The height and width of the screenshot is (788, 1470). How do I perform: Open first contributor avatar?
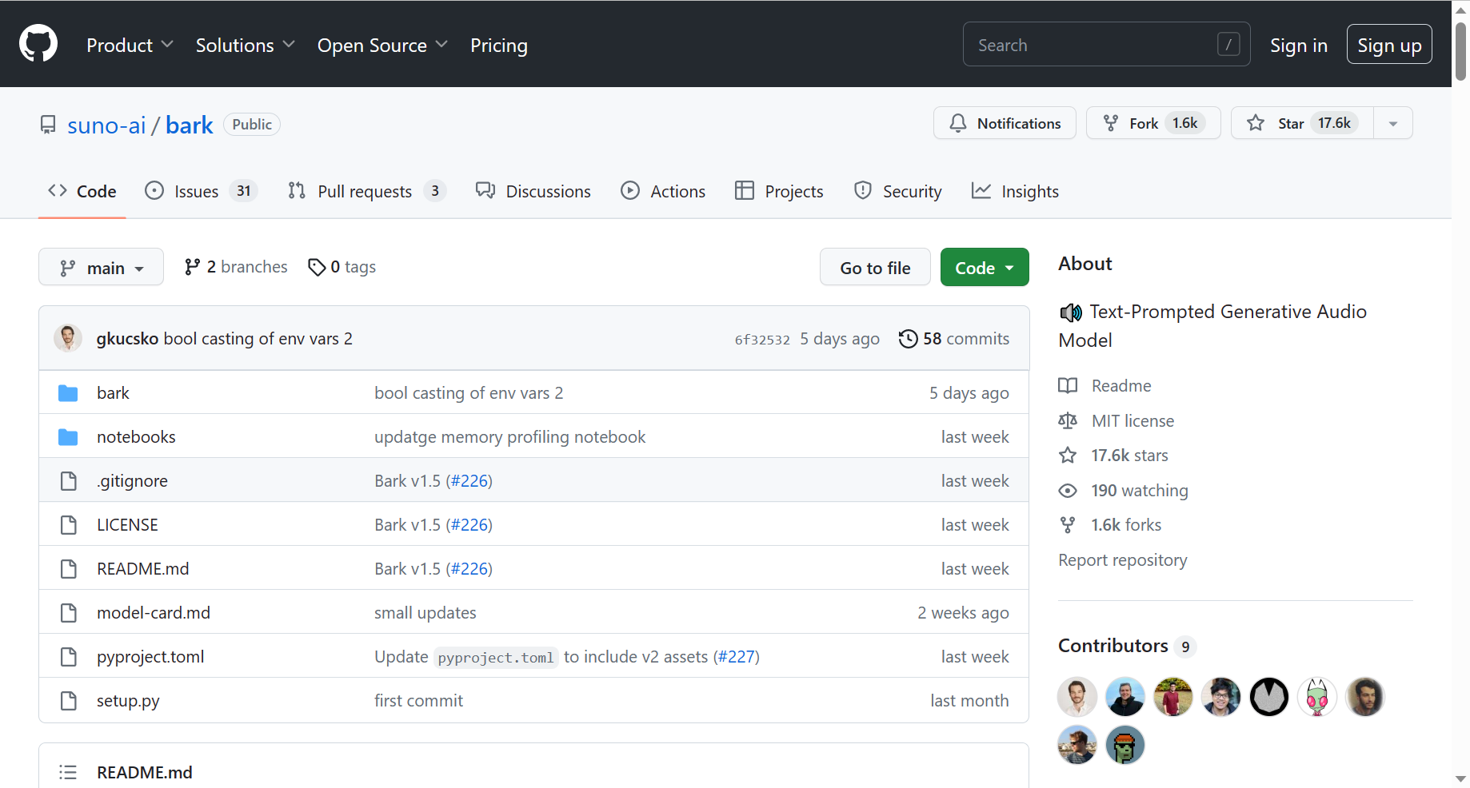[x=1077, y=697]
